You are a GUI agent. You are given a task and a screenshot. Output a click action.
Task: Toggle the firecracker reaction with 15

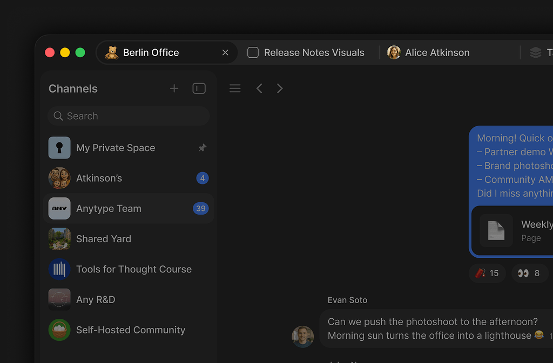pos(487,273)
